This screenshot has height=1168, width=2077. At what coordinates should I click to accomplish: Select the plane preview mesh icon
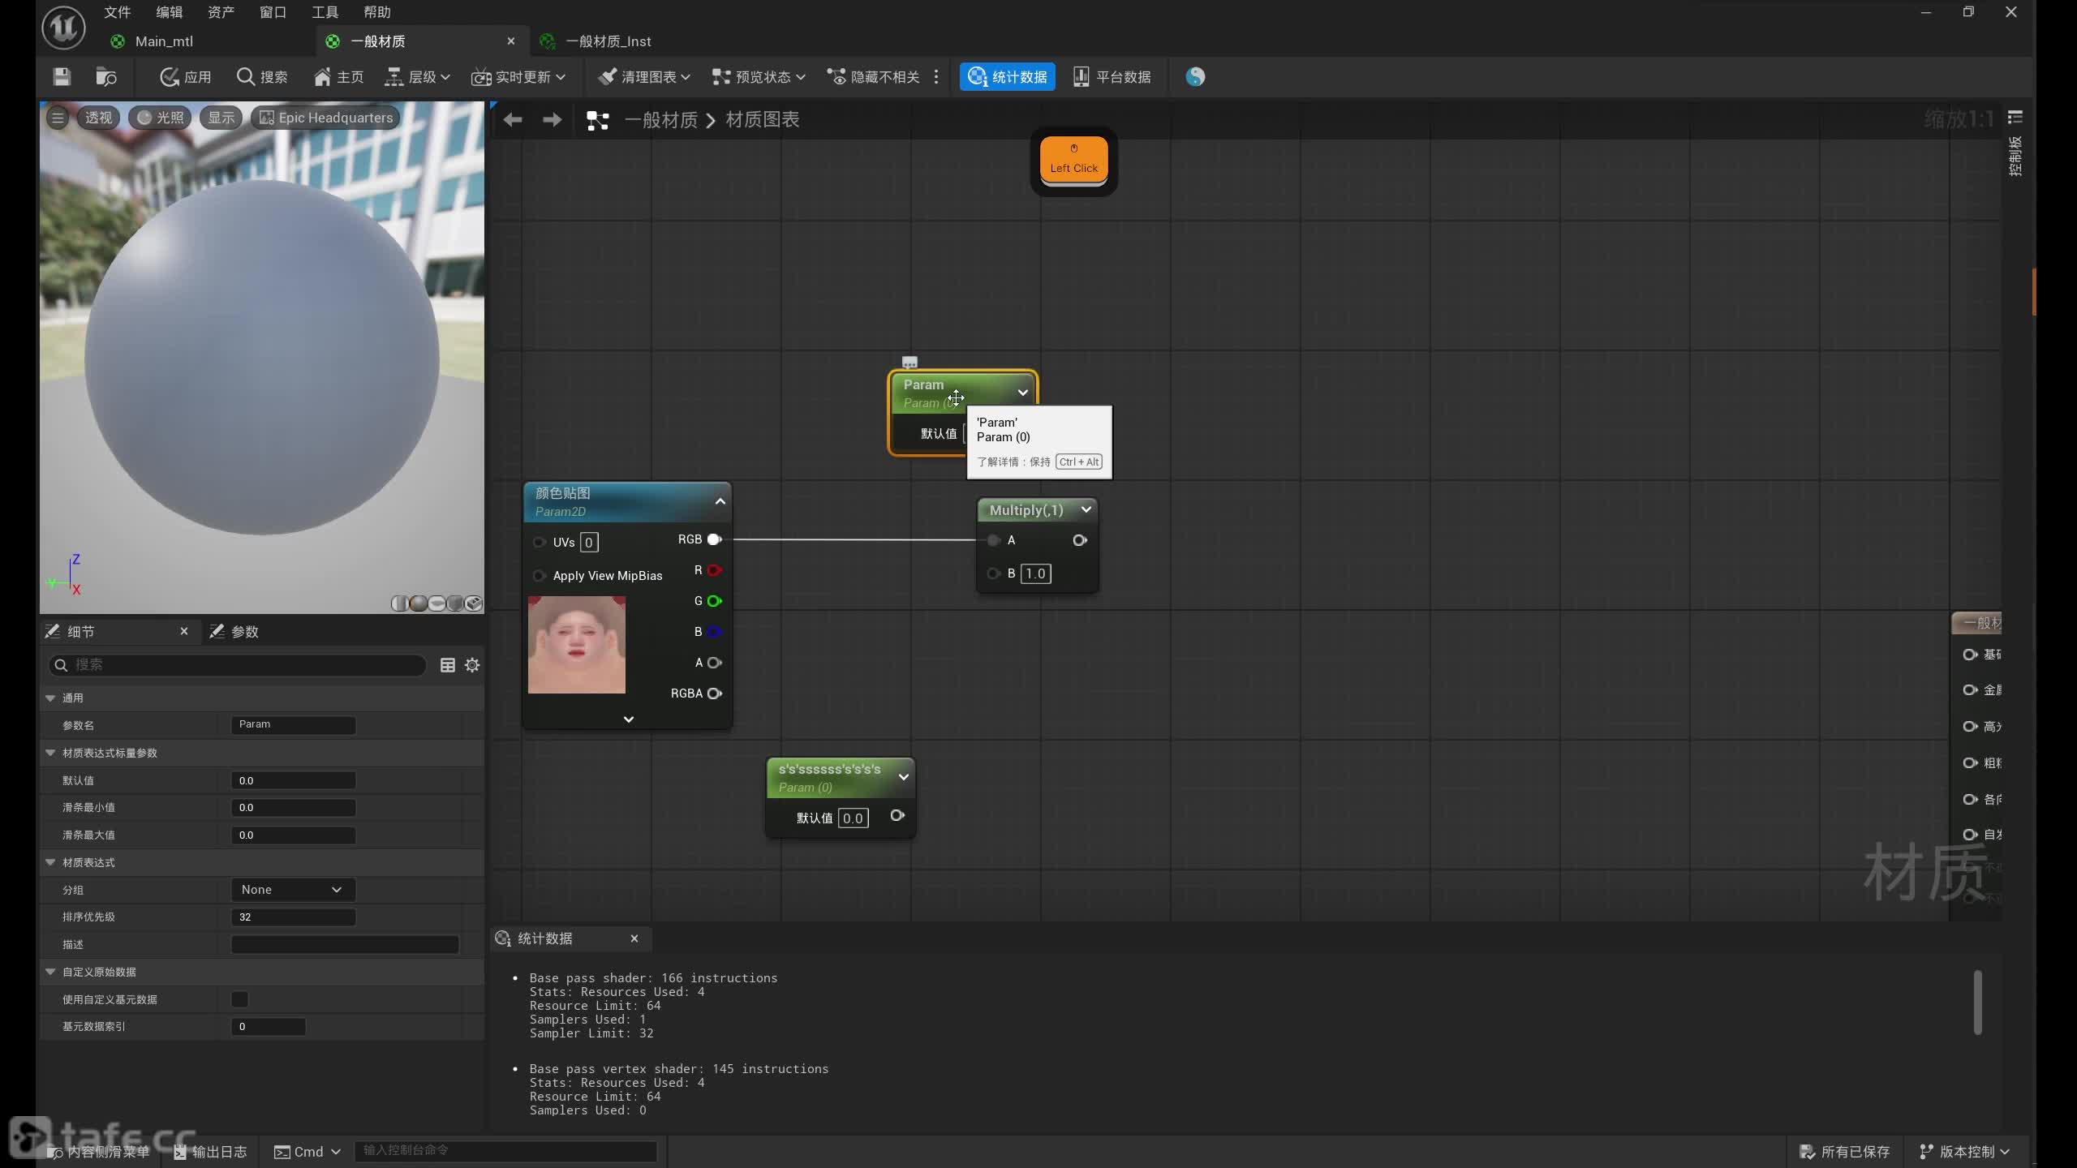click(x=436, y=603)
